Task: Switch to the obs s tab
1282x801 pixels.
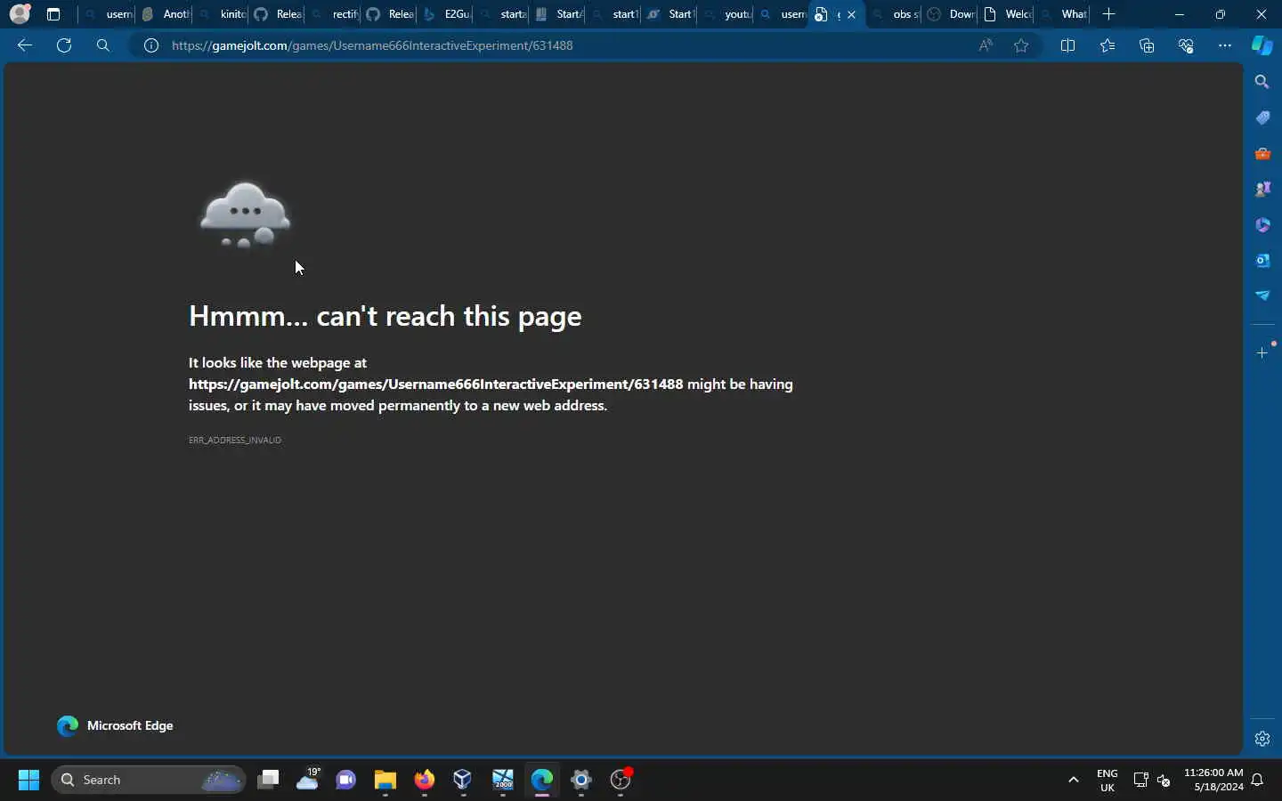Action: (895, 14)
